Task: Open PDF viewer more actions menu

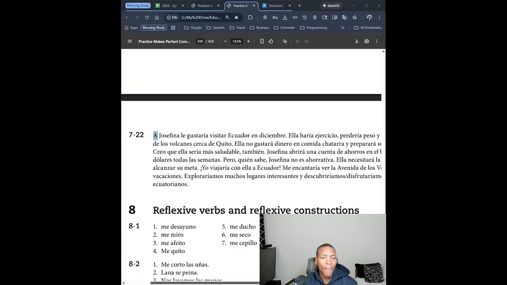Action: pos(377,41)
